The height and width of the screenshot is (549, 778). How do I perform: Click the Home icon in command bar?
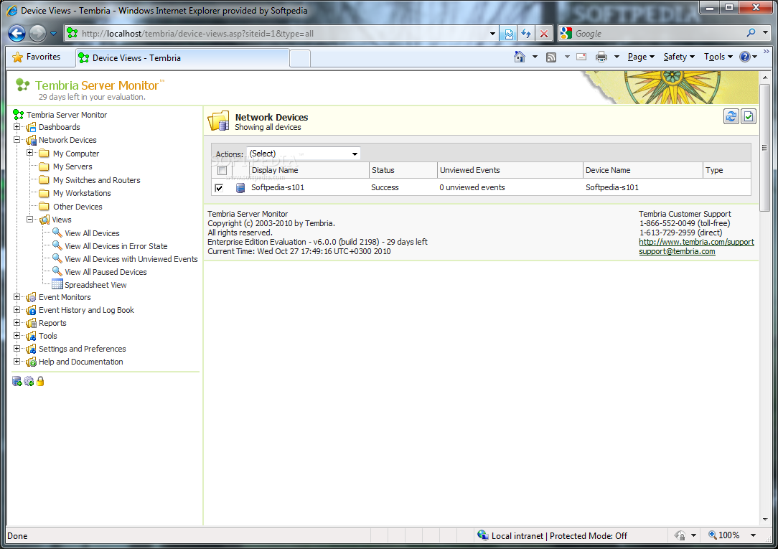coord(520,57)
